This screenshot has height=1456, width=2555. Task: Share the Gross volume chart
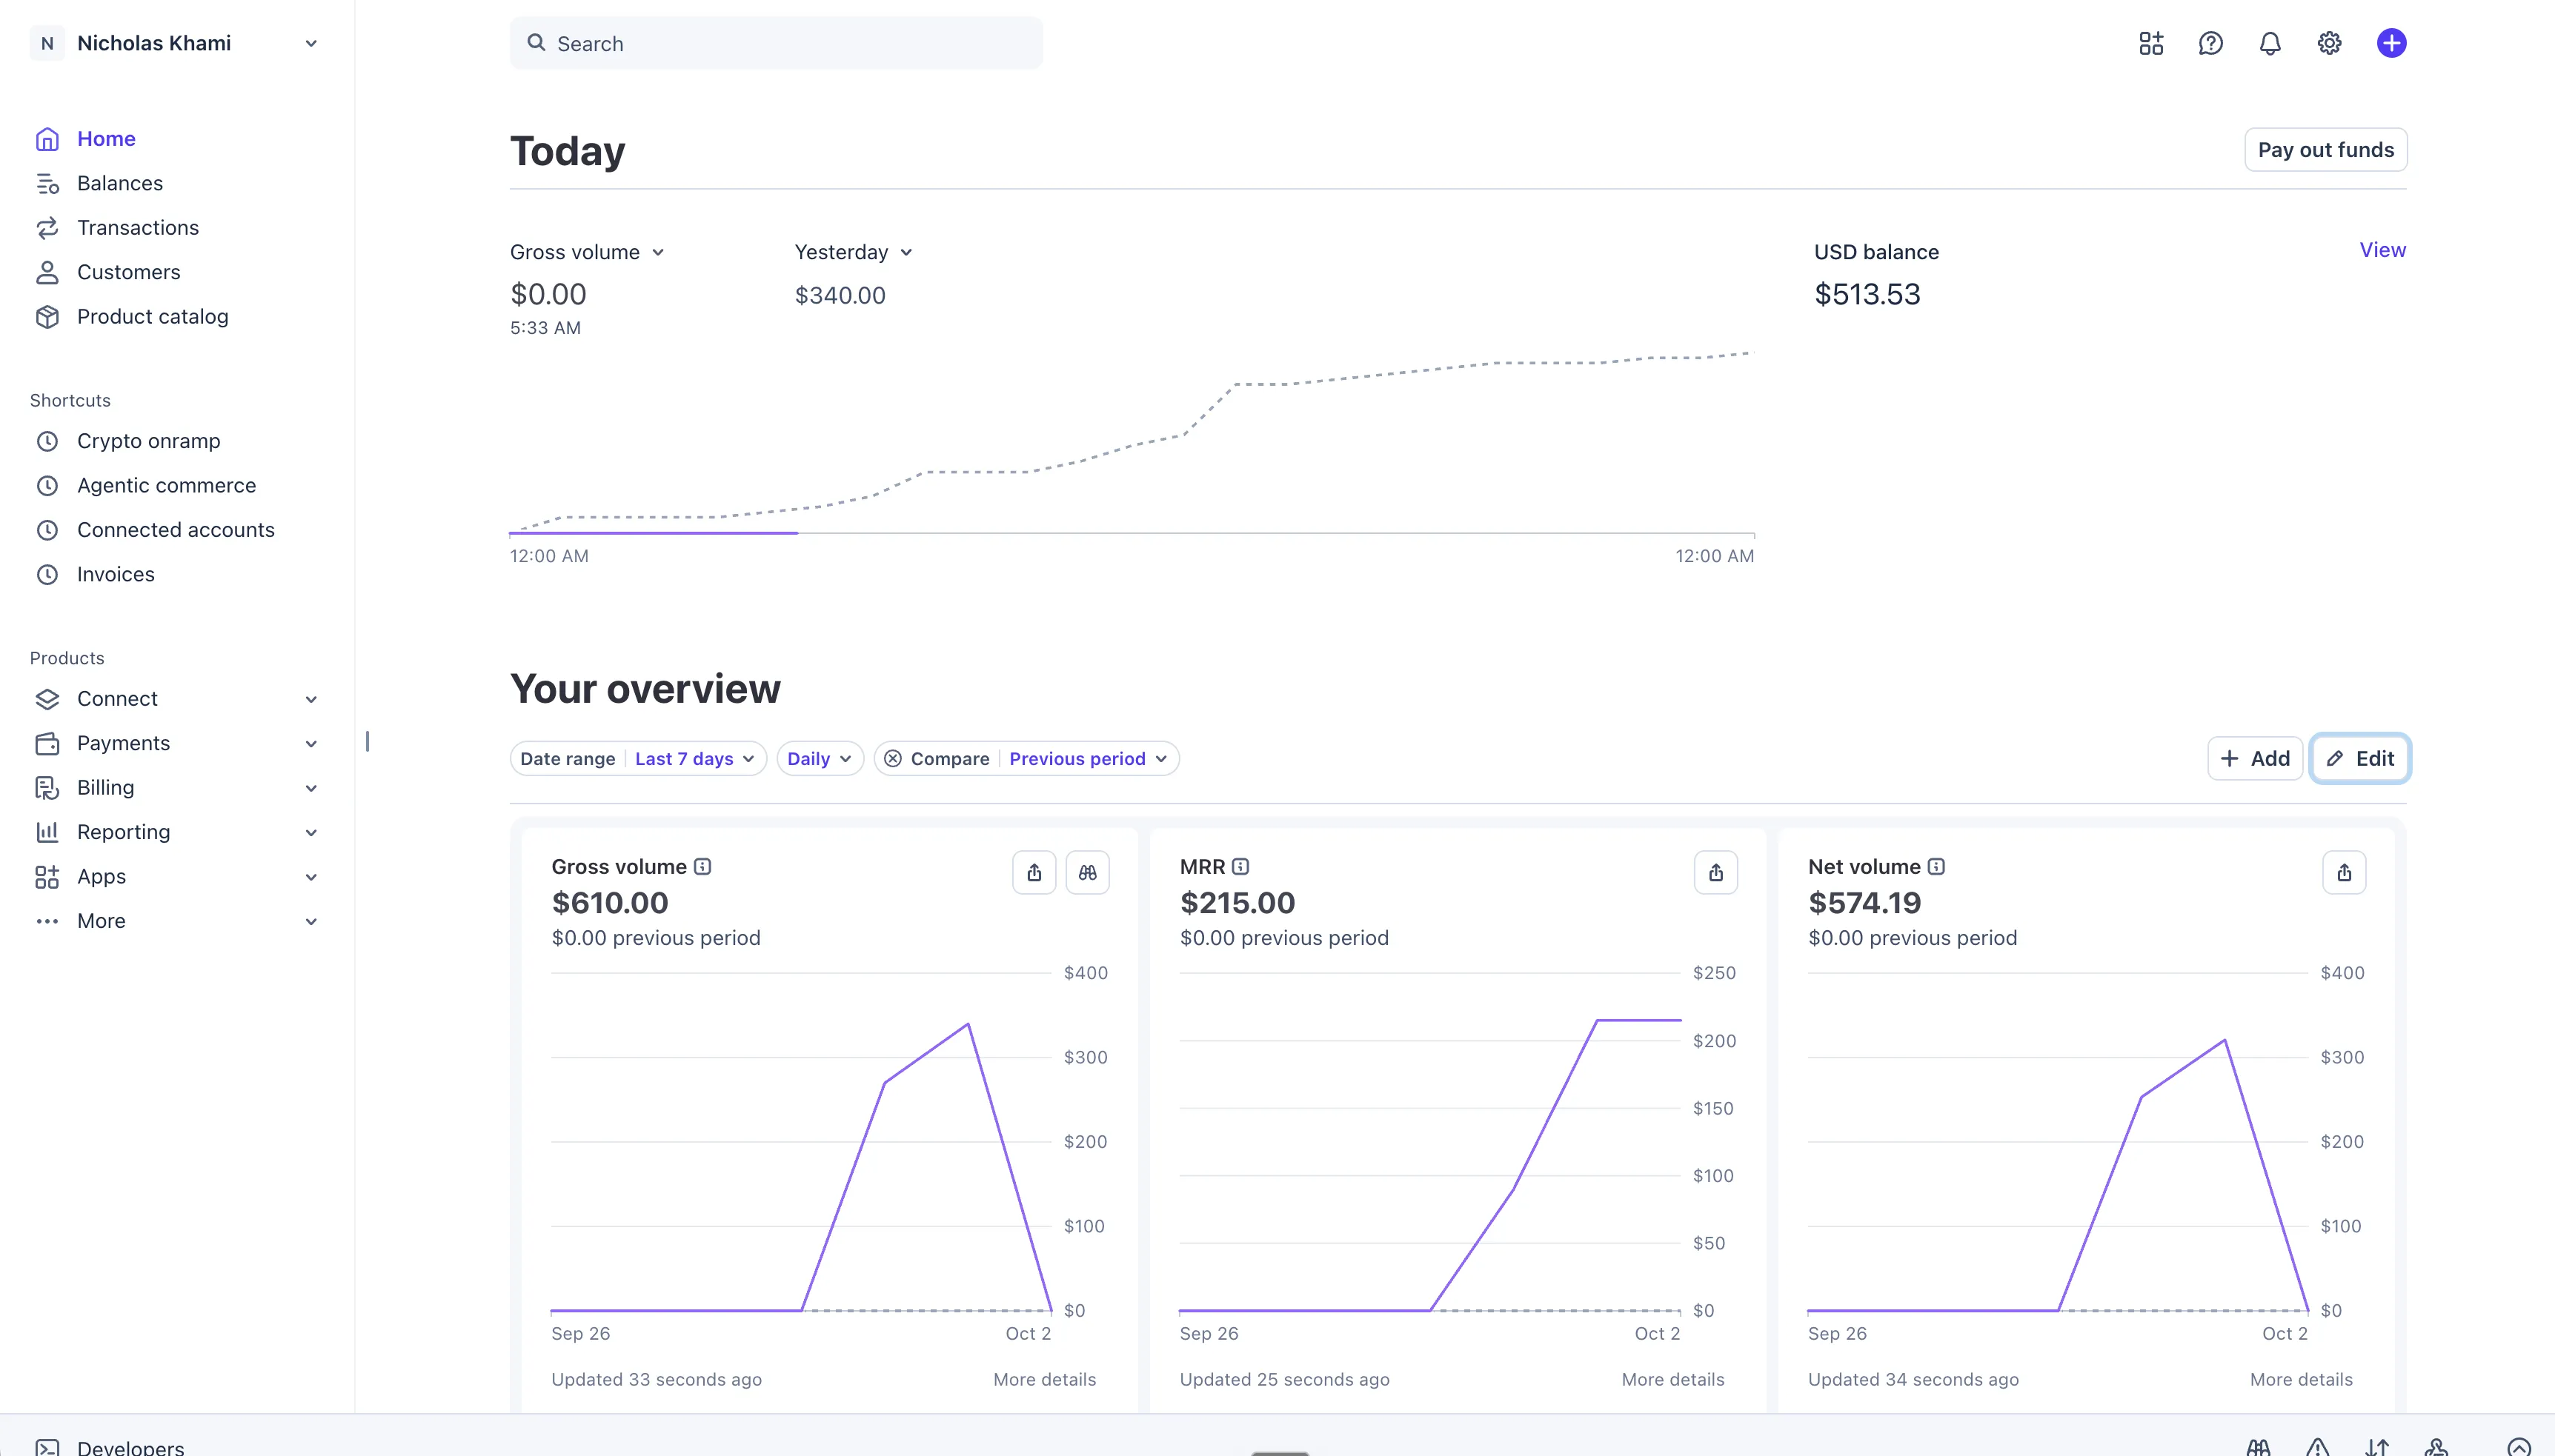point(1034,873)
